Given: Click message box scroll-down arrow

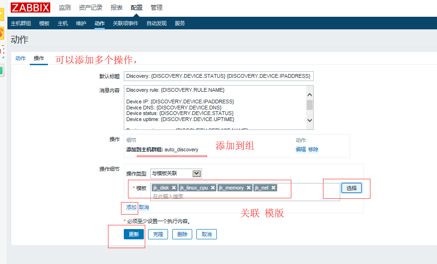Looking at the screenshot, I should tap(309, 120).
